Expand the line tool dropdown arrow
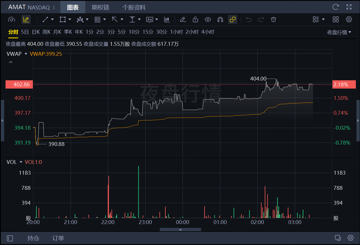 pyautogui.click(x=52, y=19)
